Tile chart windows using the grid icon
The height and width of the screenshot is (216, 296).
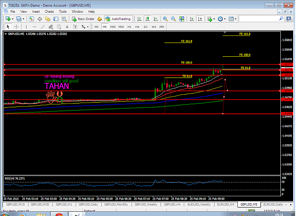point(181,19)
